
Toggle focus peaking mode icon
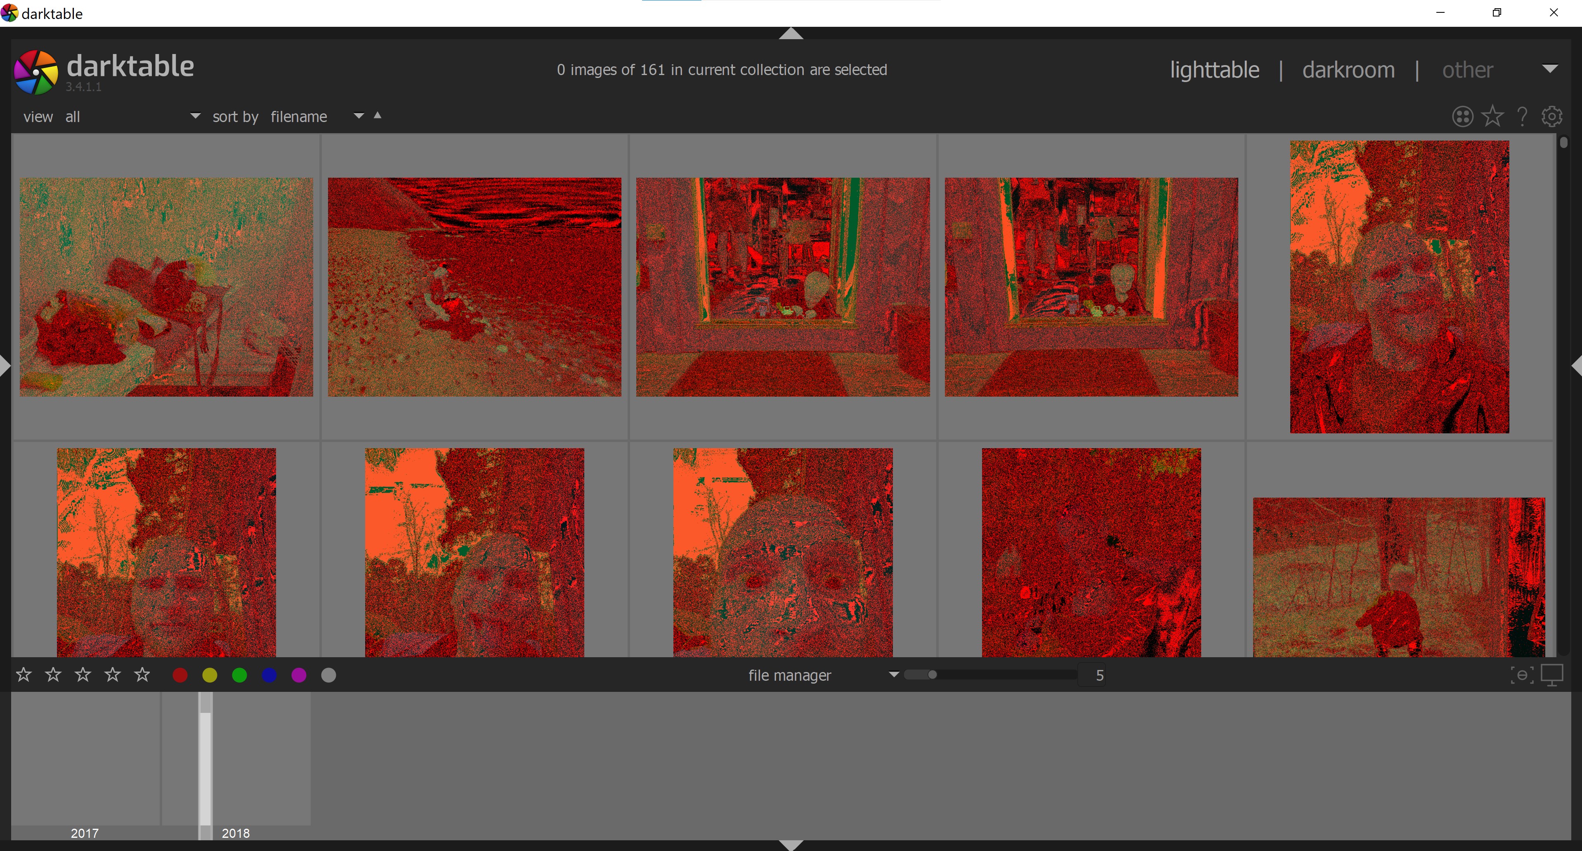(1522, 675)
